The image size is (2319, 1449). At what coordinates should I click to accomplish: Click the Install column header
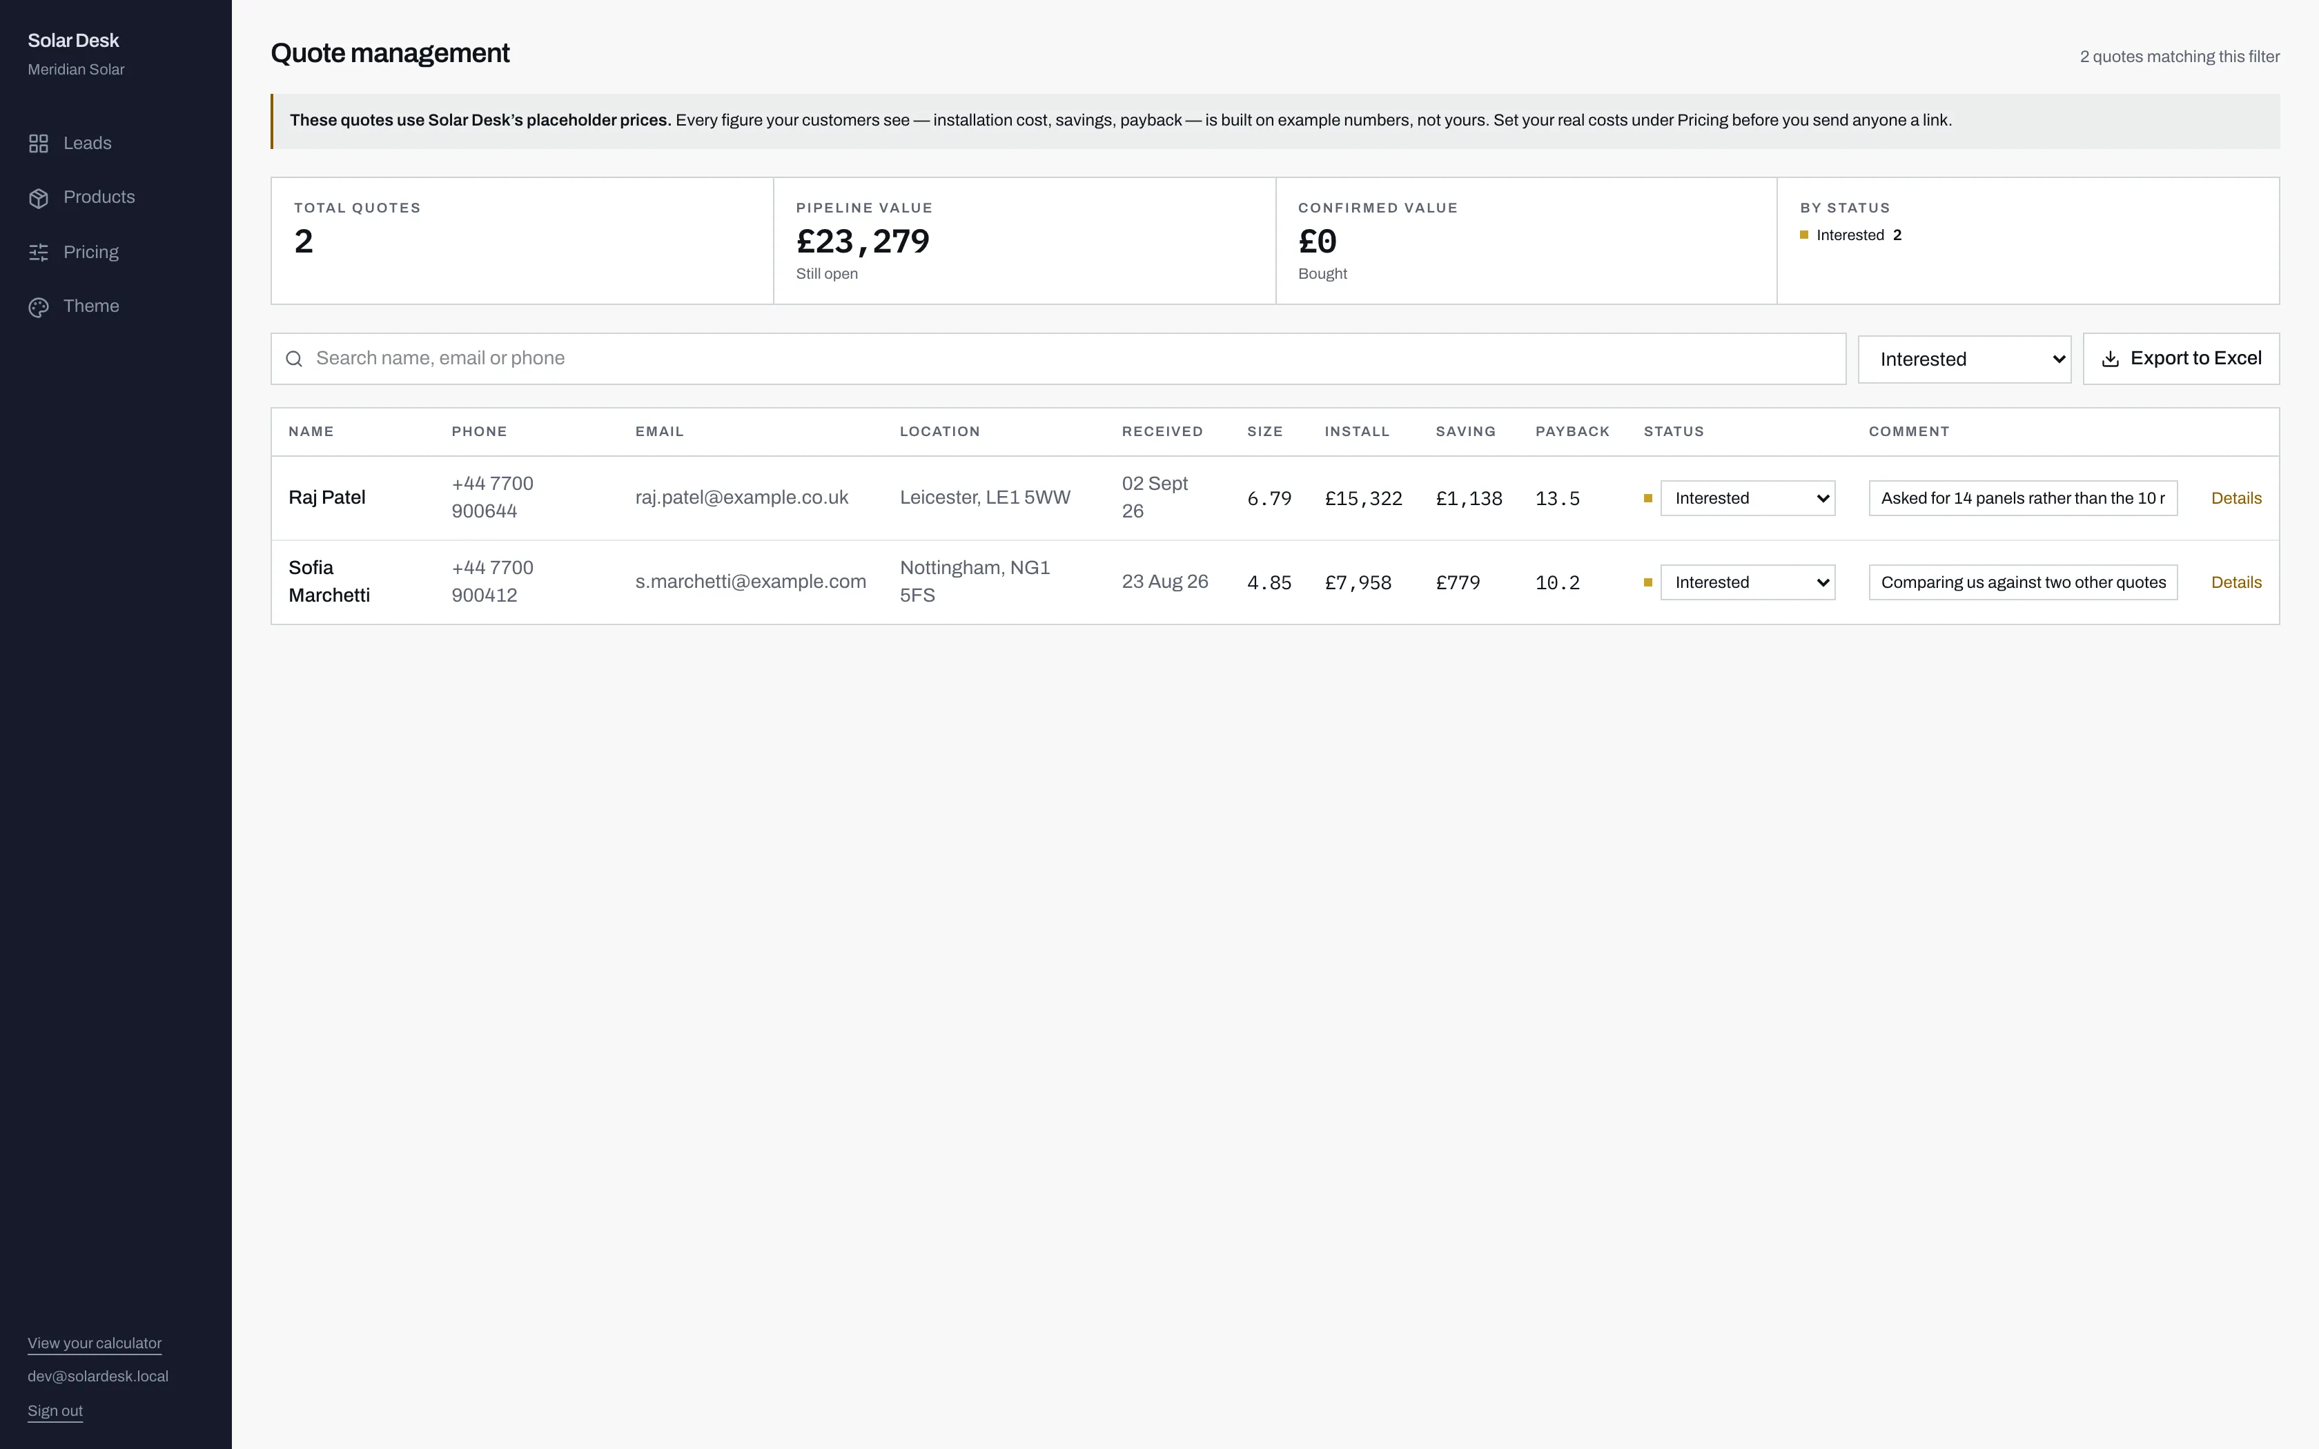click(1357, 431)
